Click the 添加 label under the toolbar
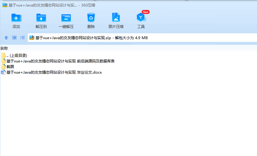This screenshot has width=257, height=156. pos(16,27)
